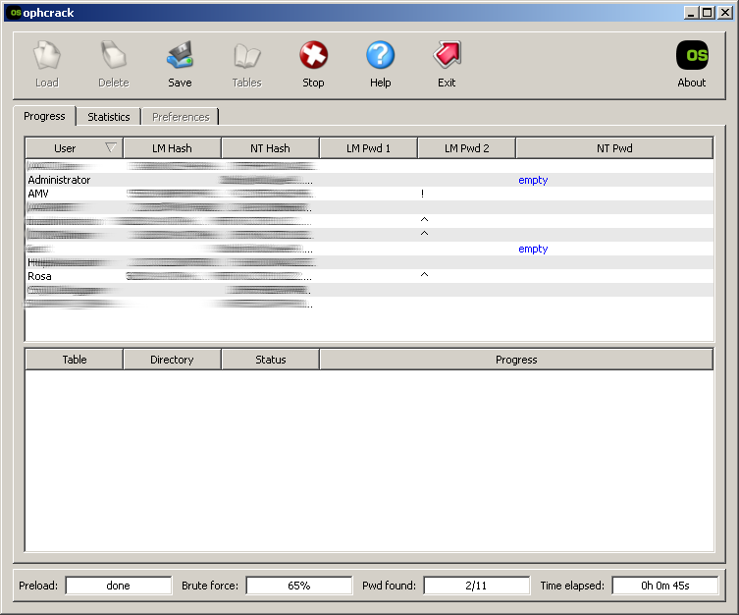
Task: Open the Help icon
Action: click(381, 55)
